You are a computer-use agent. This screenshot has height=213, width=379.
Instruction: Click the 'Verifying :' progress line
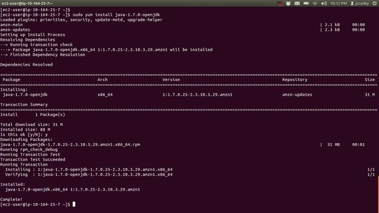pyautogui.click(x=89, y=175)
